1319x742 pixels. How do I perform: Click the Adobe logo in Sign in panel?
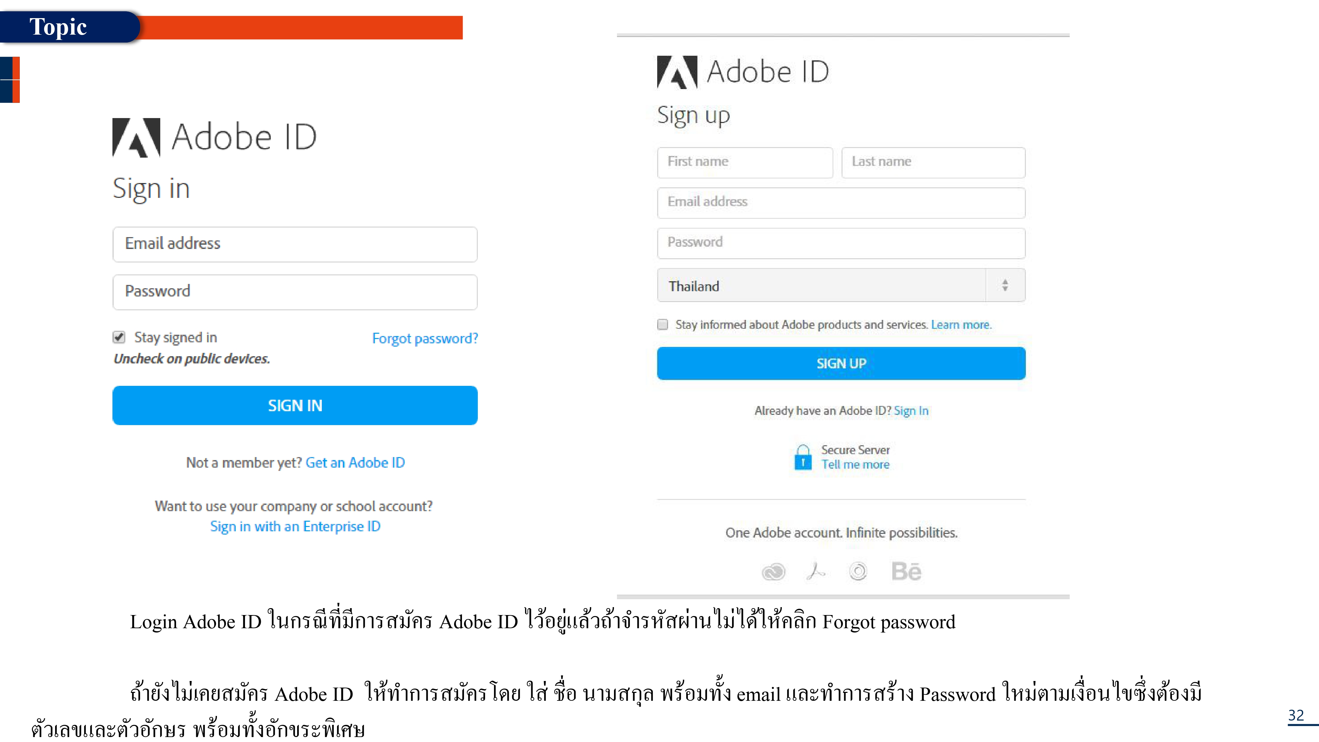tap(136, 137)
